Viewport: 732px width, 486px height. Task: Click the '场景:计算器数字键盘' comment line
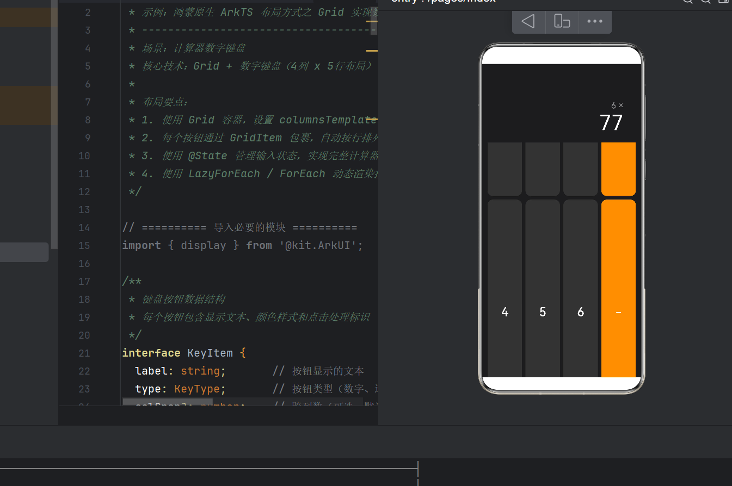tap(194, 48)
